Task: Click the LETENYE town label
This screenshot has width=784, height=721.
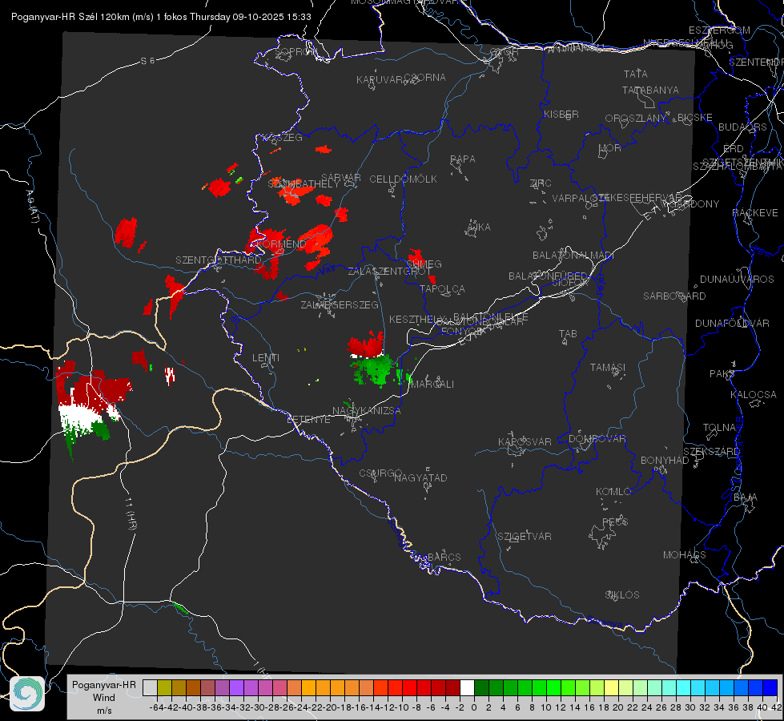Action: (308, 420)
